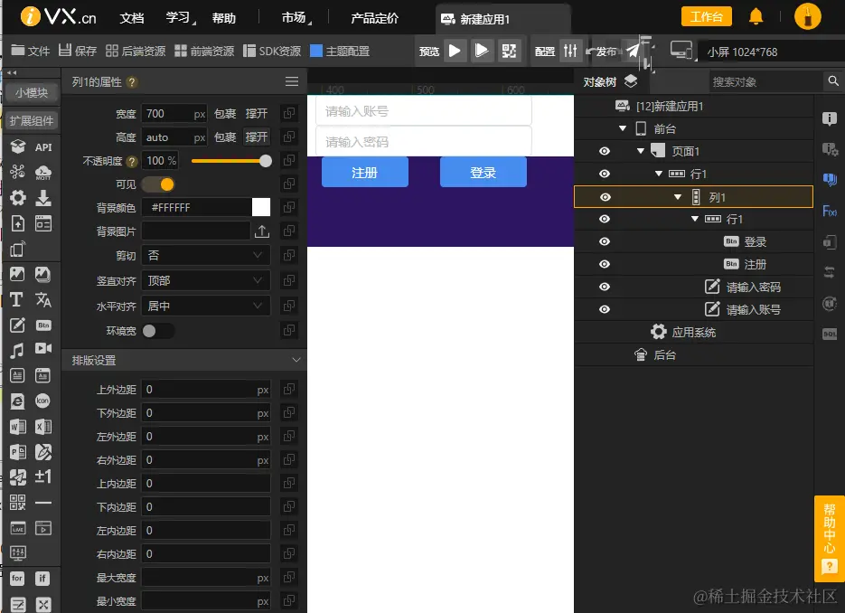Hide the 登录 button row's eye icon
The image size is (845, 613).
pos(605,241)
